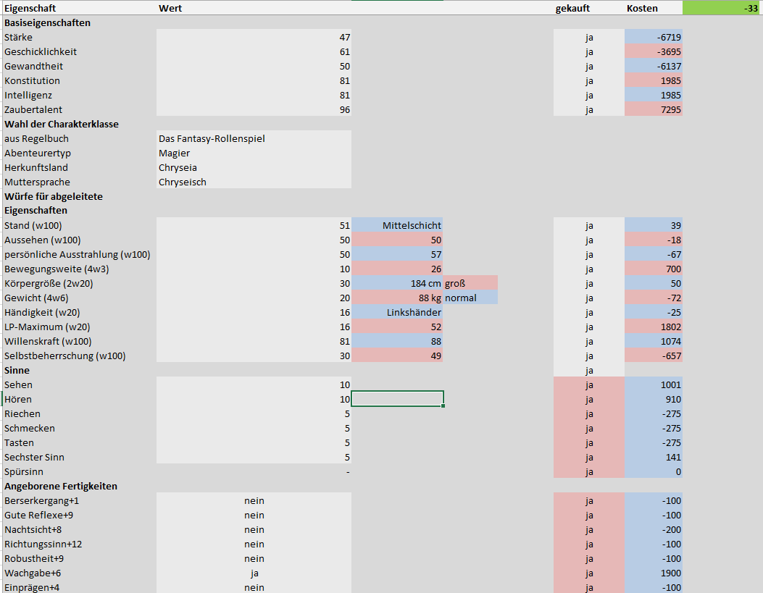Select the Berserkergang+1 value cell showing nein
The height and width of the screenshot is (593, 763).
tap(254, 500)
